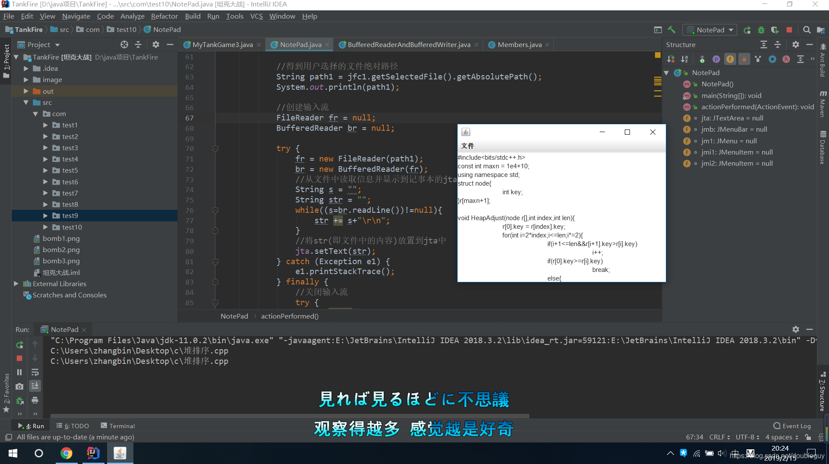
Task: Expand the out folder
Action: (26, 91)
